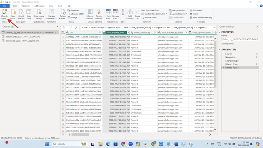Collapse the APPLIED STEPS section
This screenshot has width=263, height=148.
tap(220, 49)
